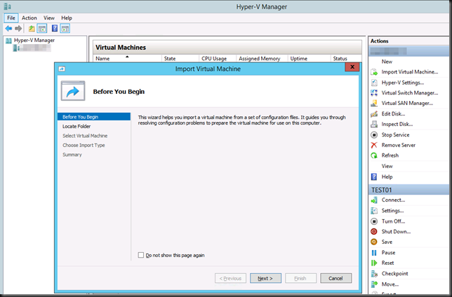Image resolution: width=452 pixels, height=297 pixels.
Task: Click Pause icon under TEST01
Action: 374,253
